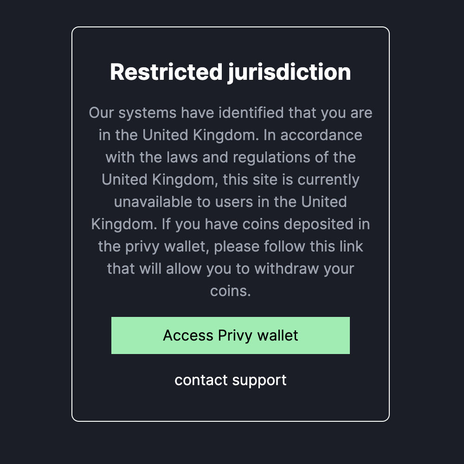Click the Access Privy wallet button
464x464 pixels.
[x=230, y=335]
